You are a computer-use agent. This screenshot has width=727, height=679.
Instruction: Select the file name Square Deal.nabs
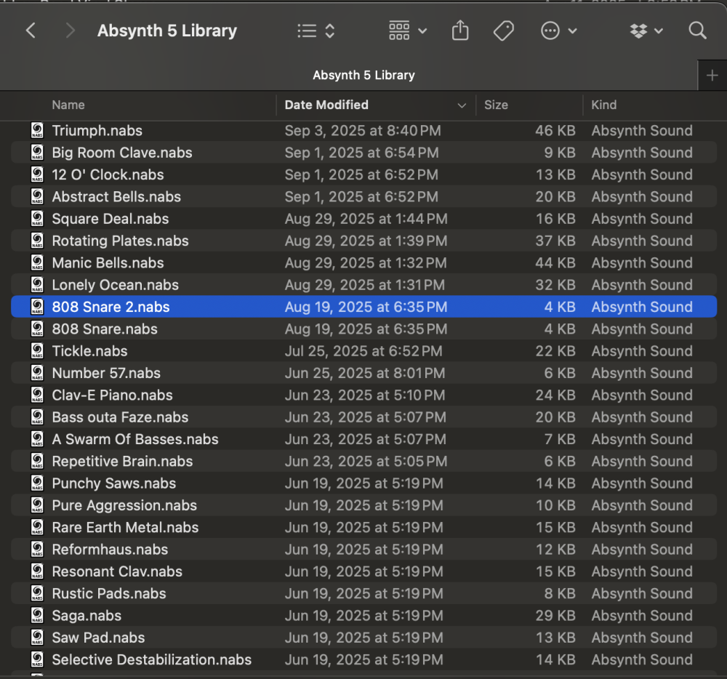[x=111, y=219]
